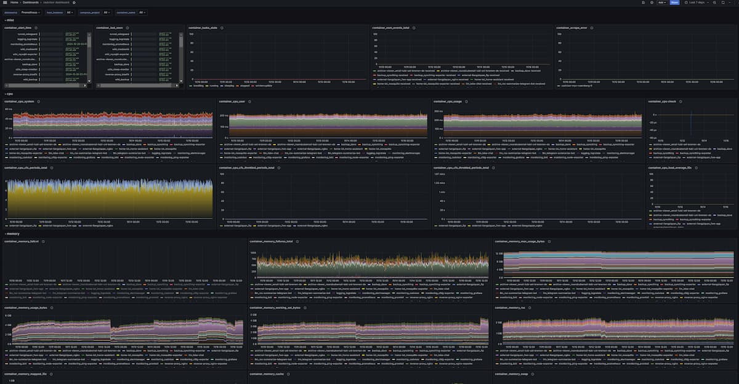739x384 pixels.
Task: Toggle the backup_syncthing series in container_cpu_user legend
Action: (372, 145)
